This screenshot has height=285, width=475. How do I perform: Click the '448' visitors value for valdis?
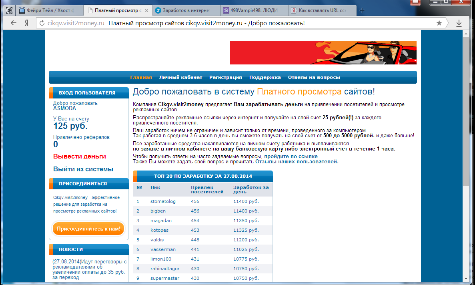[195, 240]
